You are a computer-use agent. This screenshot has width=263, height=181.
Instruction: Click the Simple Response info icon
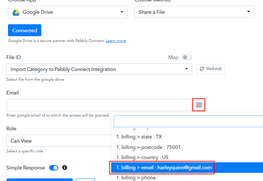[64, 167]
